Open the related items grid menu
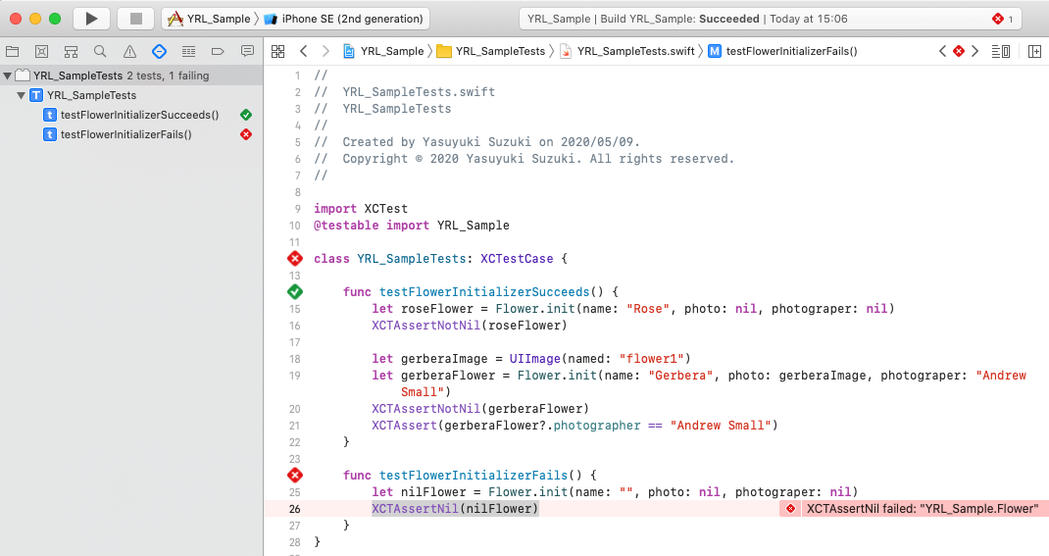 coord(278,52)
